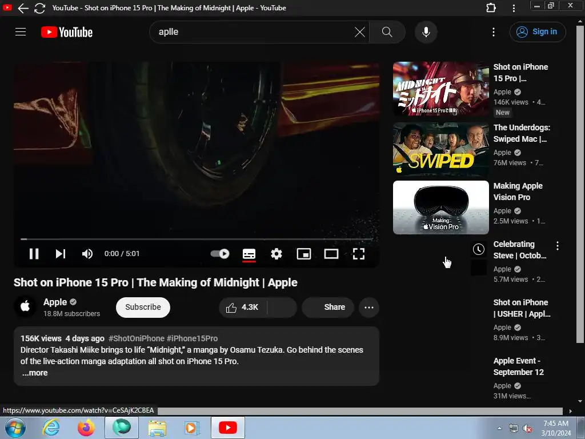Mute the video volume

pos(87,254)
